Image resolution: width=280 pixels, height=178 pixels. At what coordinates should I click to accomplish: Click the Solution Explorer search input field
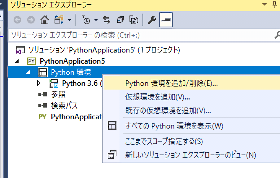point(139,35)
